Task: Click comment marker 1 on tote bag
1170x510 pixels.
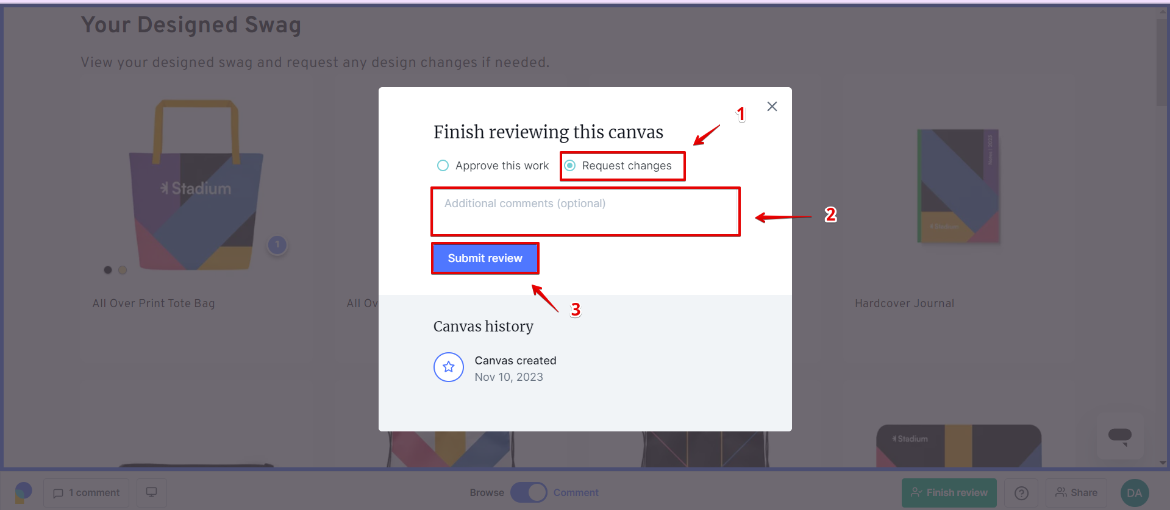Action: pos(277,245)
